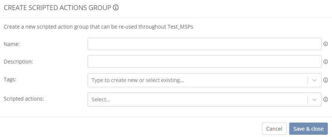This screenshot has width=332, height=137.
Task: Click the 'Name:' field label
Action: point(12,44)
